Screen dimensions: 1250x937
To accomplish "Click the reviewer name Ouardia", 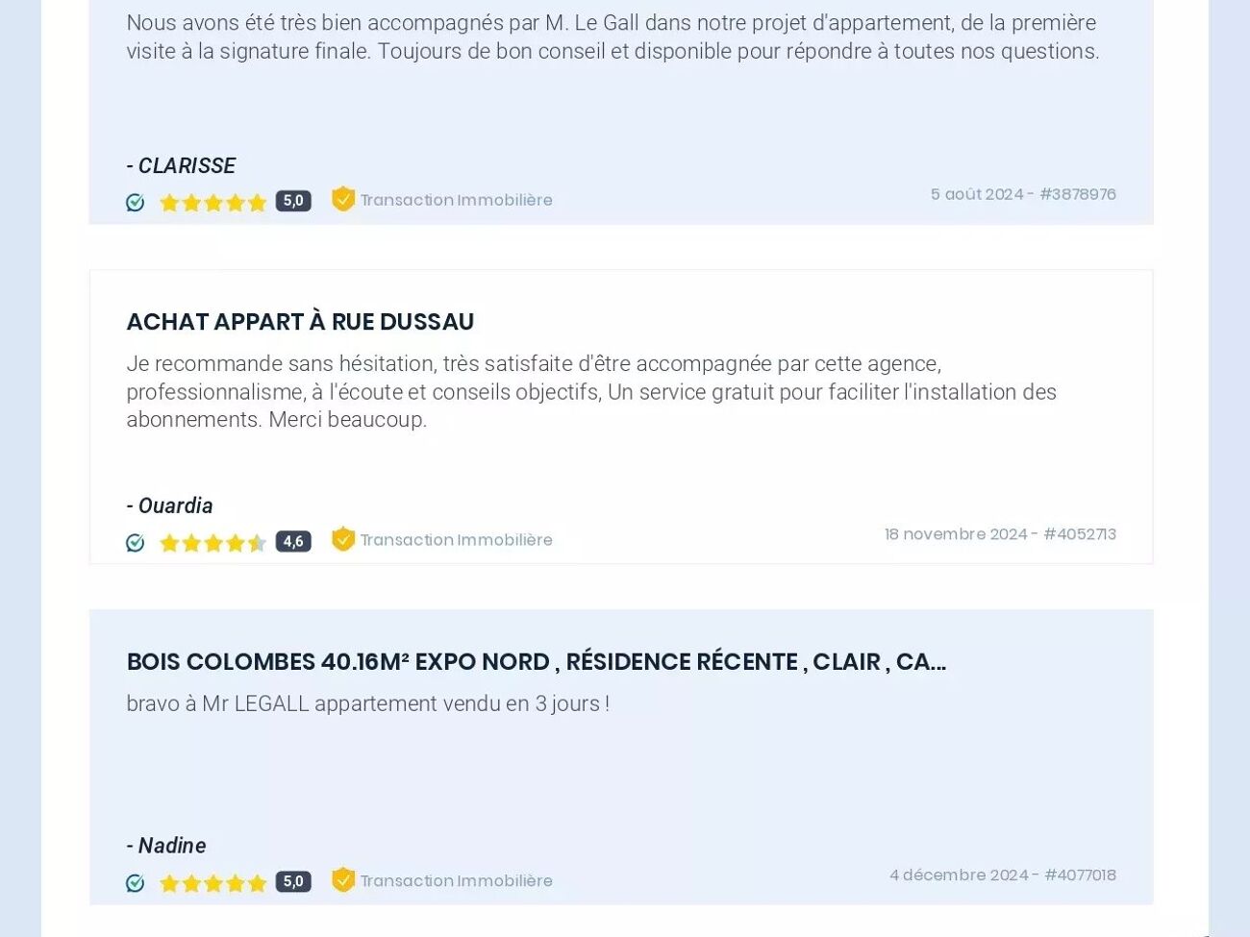I will click(175, 505).
